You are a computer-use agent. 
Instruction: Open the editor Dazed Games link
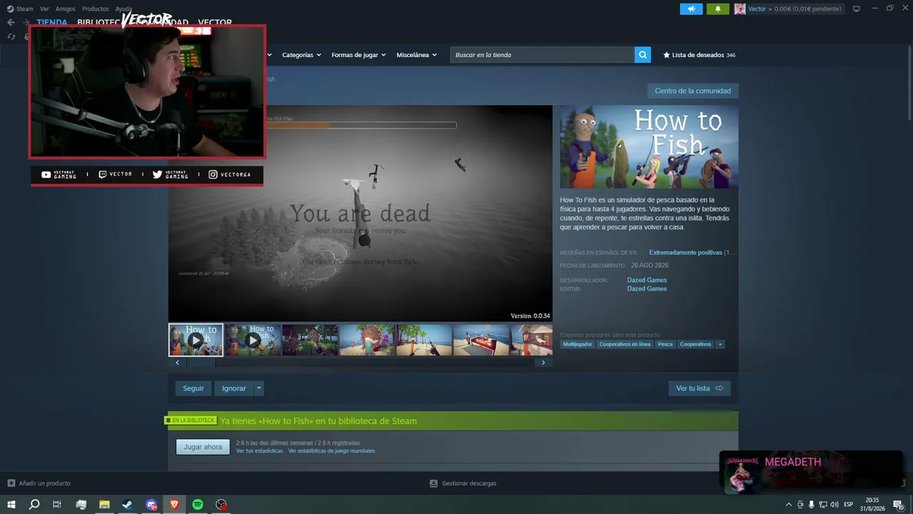click(647, 289)
